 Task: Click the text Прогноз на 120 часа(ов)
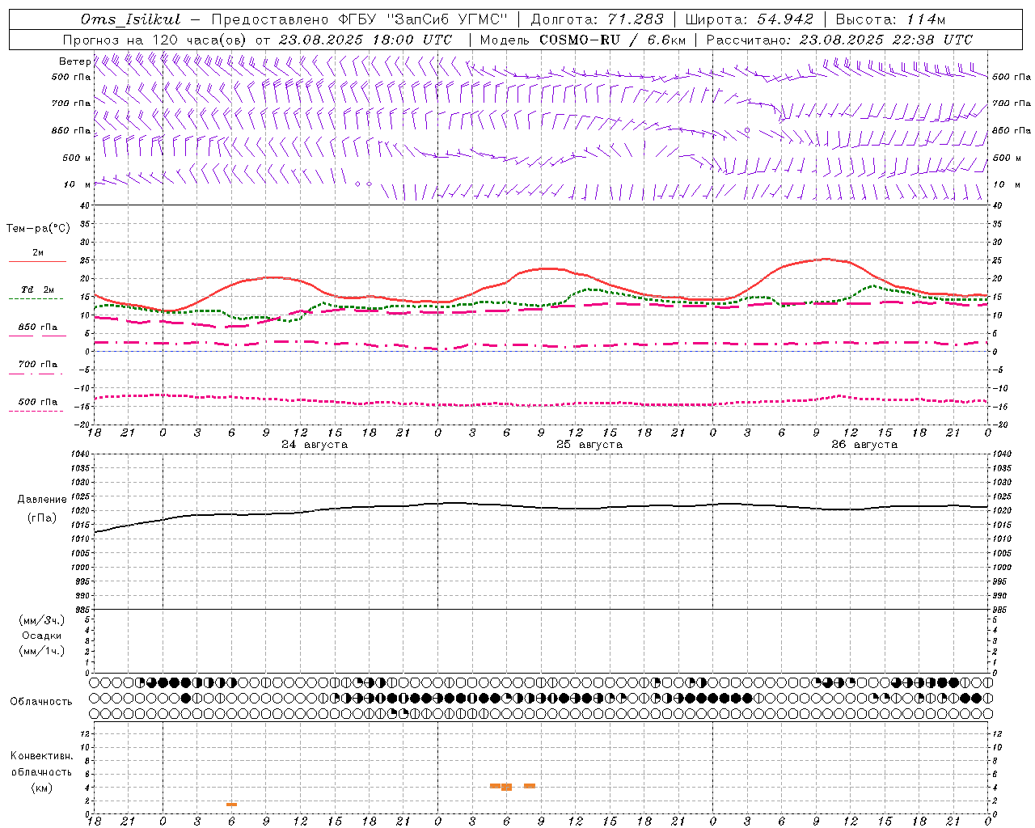pyautogui.click(x=155, y=40)
